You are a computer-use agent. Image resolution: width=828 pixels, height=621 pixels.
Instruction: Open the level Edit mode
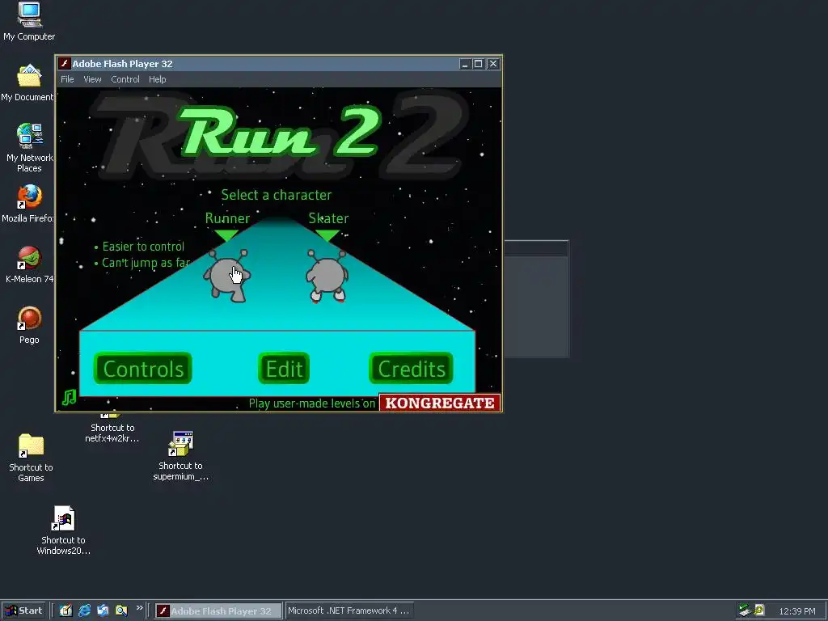pyautogui.click(x=284, y=369)
